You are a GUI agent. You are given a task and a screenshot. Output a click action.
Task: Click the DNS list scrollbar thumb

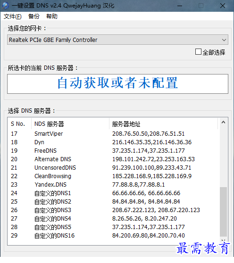[223, 212]
